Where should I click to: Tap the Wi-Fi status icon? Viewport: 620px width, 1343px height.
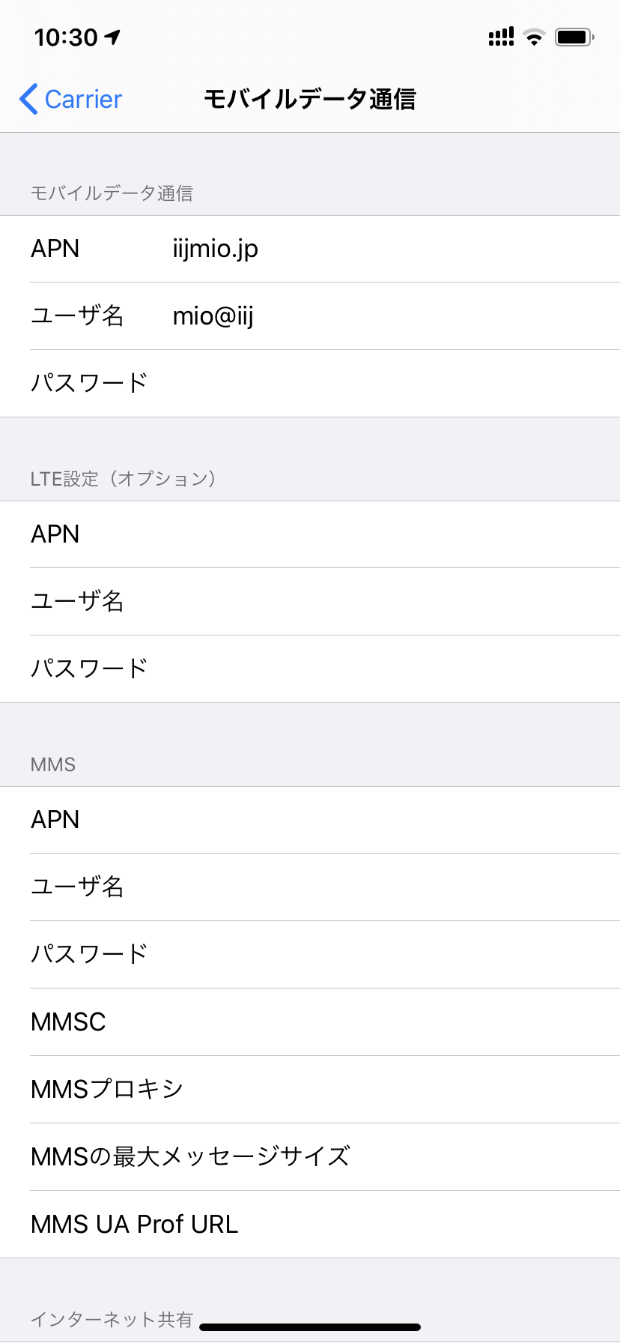tap(534, 37)
